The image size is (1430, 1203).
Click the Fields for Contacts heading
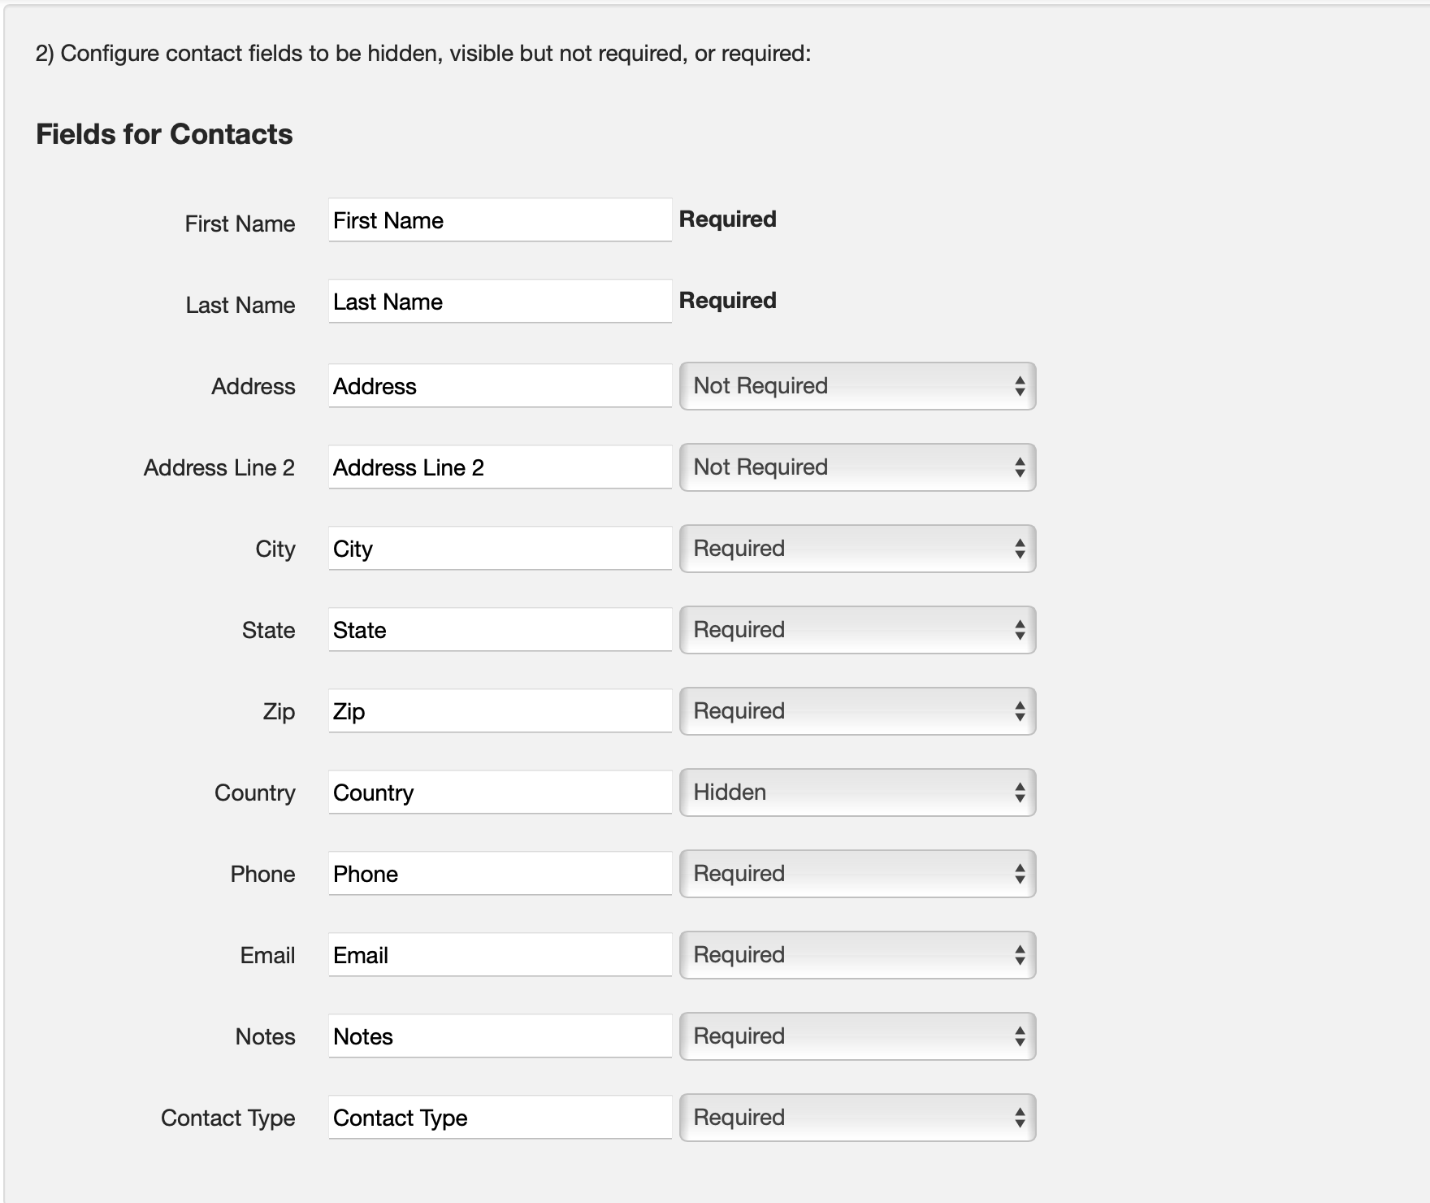[164, 133]
